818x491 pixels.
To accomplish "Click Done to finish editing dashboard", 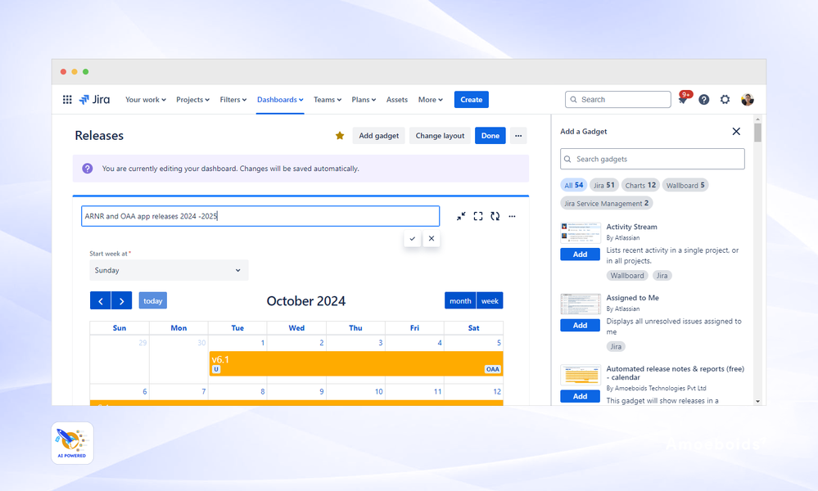I will click(x=490, y=136).
